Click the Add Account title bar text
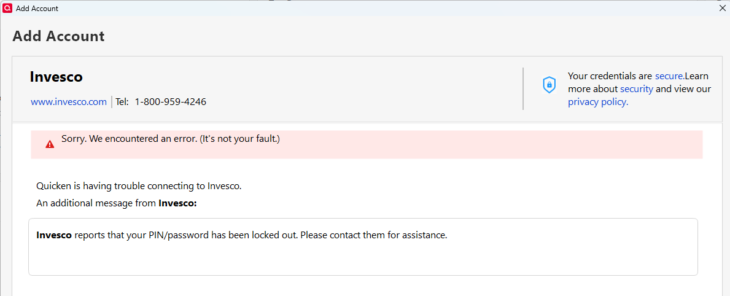Viewport: 730px width, 296px height. click(37, 9)
